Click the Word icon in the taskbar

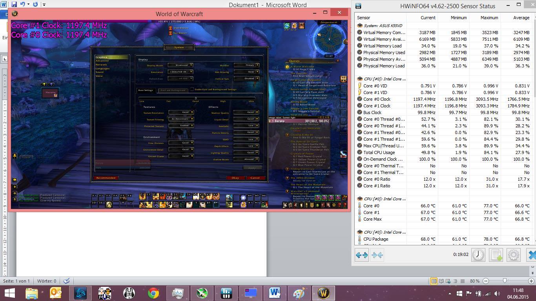[x=275, y=293]
